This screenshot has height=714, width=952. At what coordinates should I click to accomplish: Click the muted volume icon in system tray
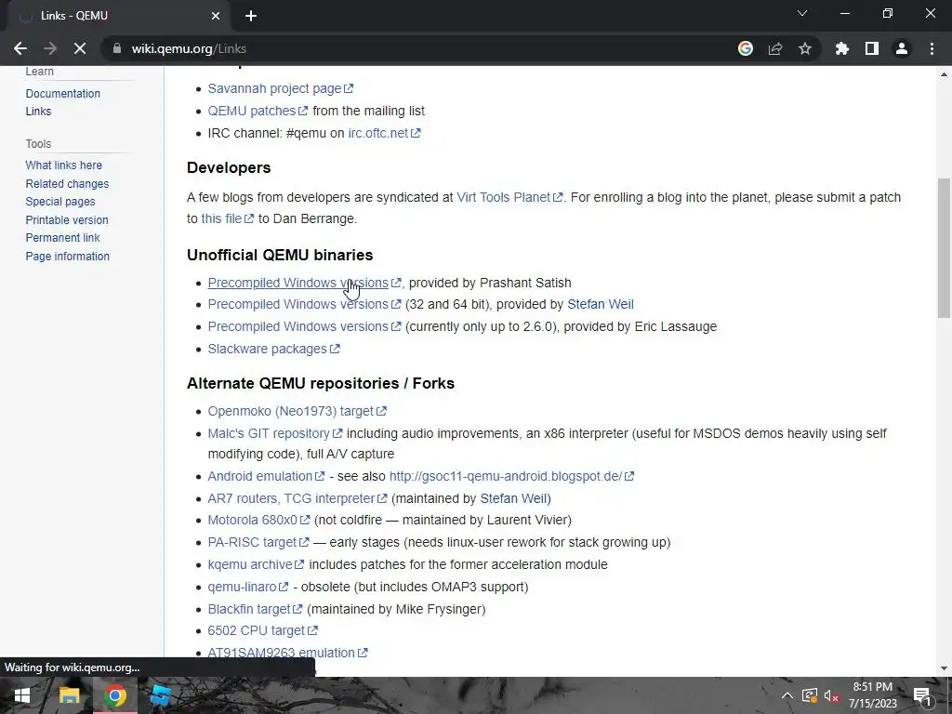coord(831,695)
